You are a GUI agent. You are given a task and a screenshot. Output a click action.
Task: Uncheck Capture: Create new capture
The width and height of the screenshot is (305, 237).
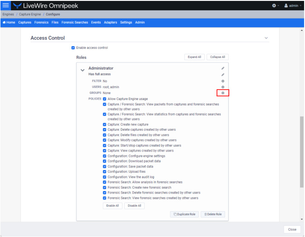click(104, 124)
